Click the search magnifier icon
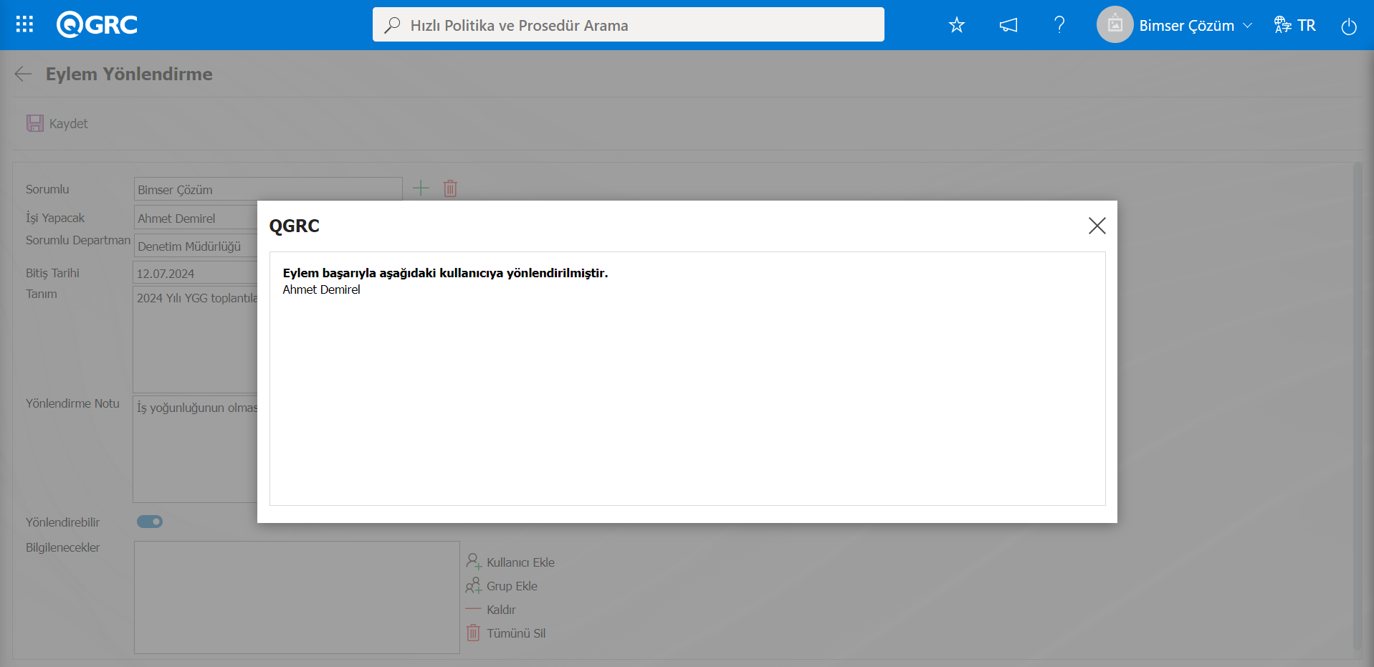The image size is (1374, 667). coord(392,25)
